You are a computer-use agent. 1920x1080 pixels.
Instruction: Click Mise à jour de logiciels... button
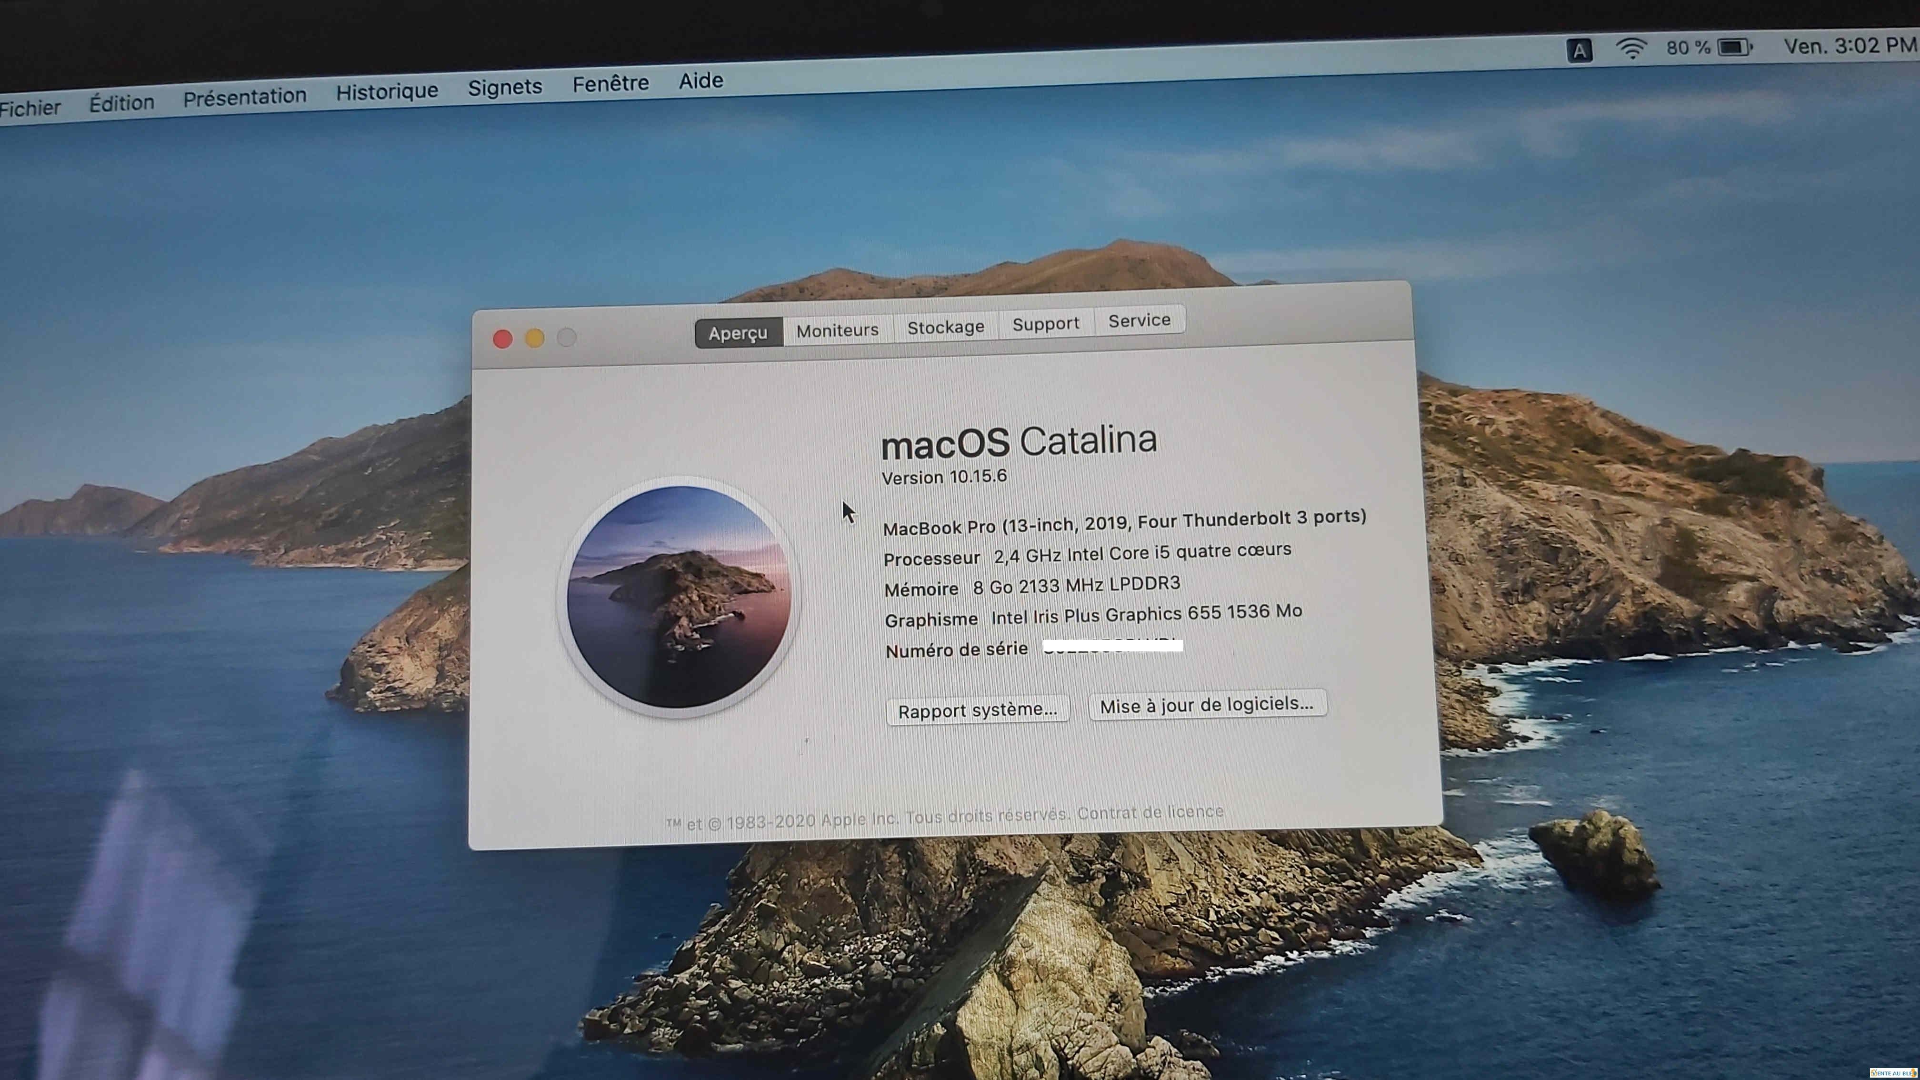point(1207,704)
